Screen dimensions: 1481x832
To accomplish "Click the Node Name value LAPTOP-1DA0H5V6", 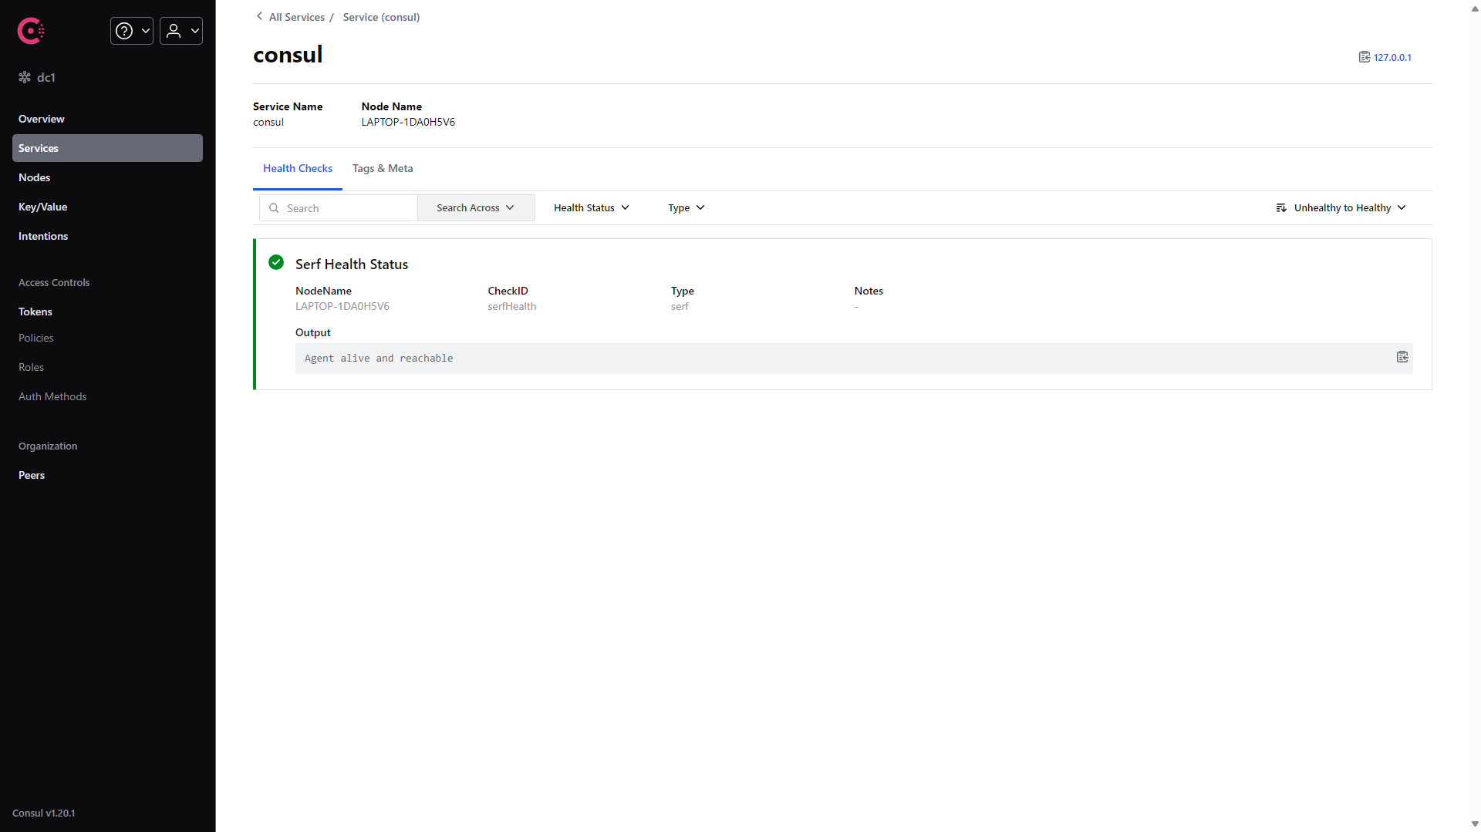I will coord(408,122).
